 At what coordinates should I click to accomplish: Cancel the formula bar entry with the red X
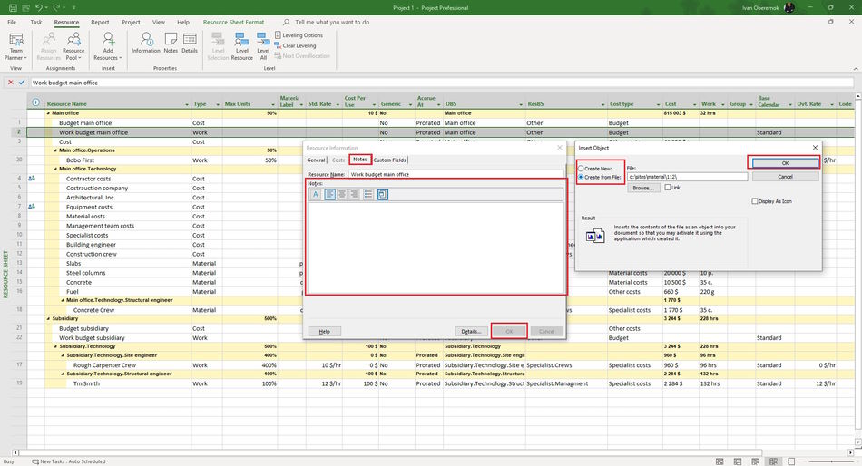(11, 83)
